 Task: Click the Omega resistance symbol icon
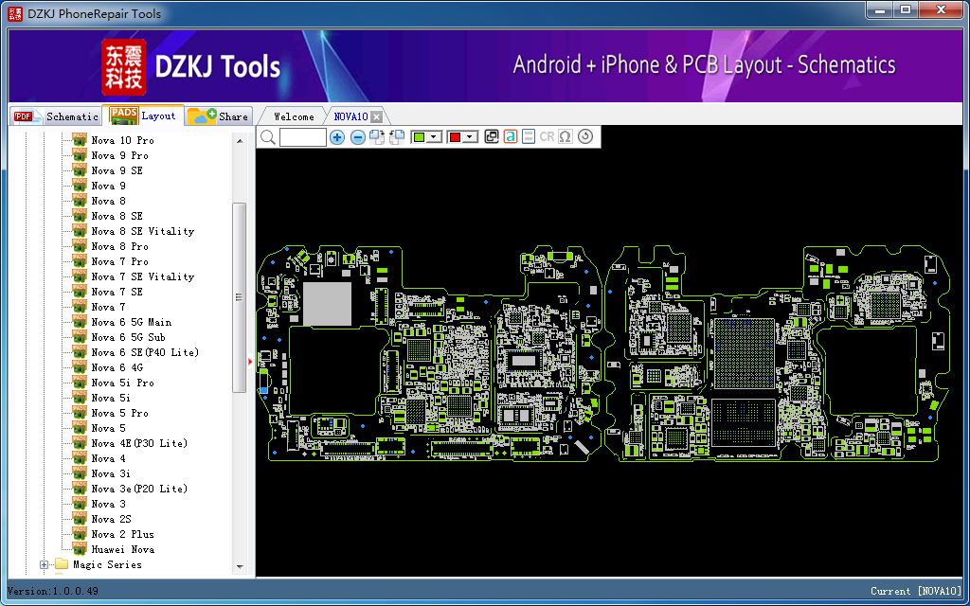click(566, 137)
